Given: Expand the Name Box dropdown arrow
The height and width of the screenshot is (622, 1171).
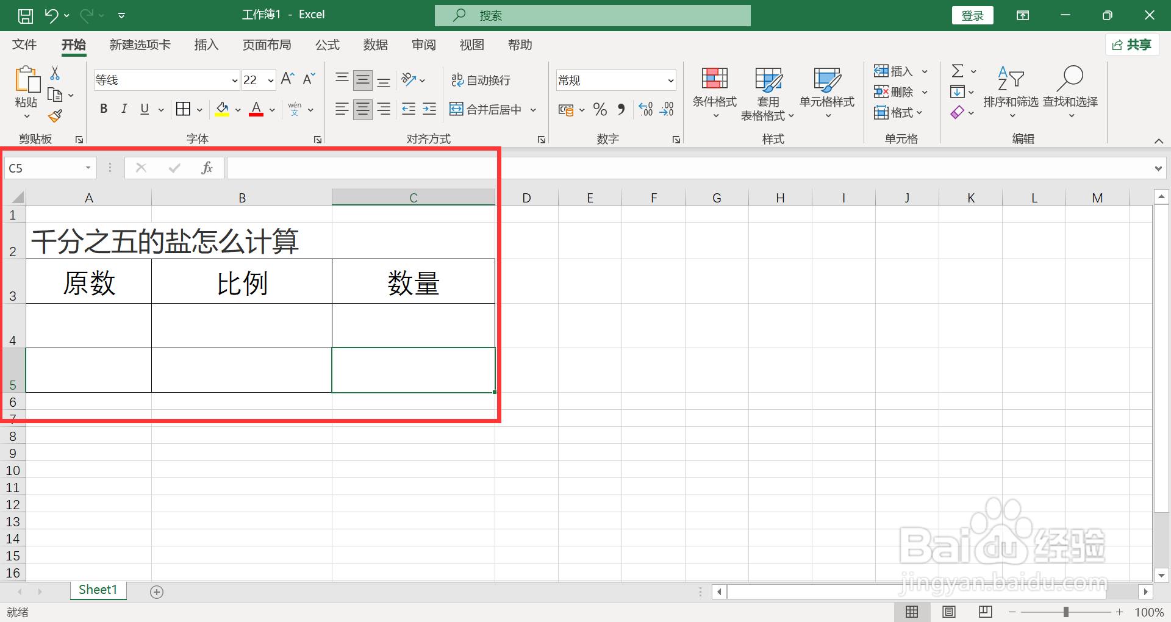Looking at the screenshot, I should click(88, 168).
